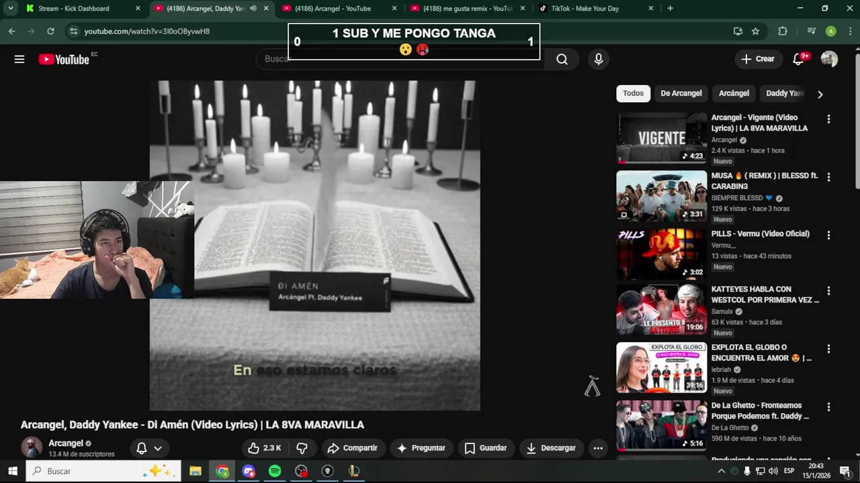The image size is (860, 483).
Task: Switch to me gusta remix tab
Action: [x=467, y=9]
